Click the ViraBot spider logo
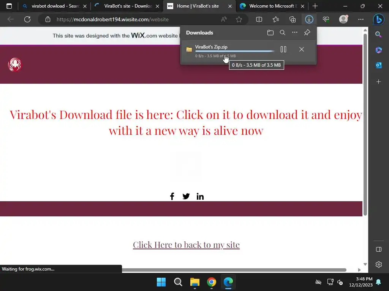Screen dimensions: 389x291 tap(15, 65)
